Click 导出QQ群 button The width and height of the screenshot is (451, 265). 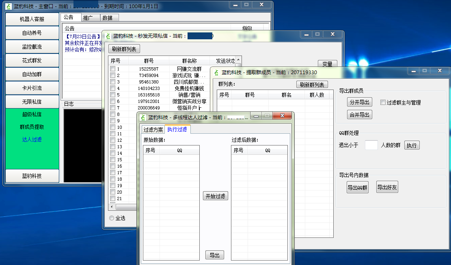[358, 187]
